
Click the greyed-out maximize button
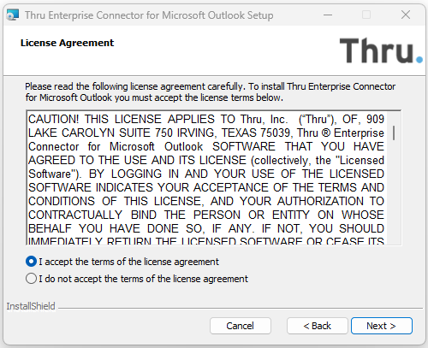pyautogui.click(x=366, y=15)
